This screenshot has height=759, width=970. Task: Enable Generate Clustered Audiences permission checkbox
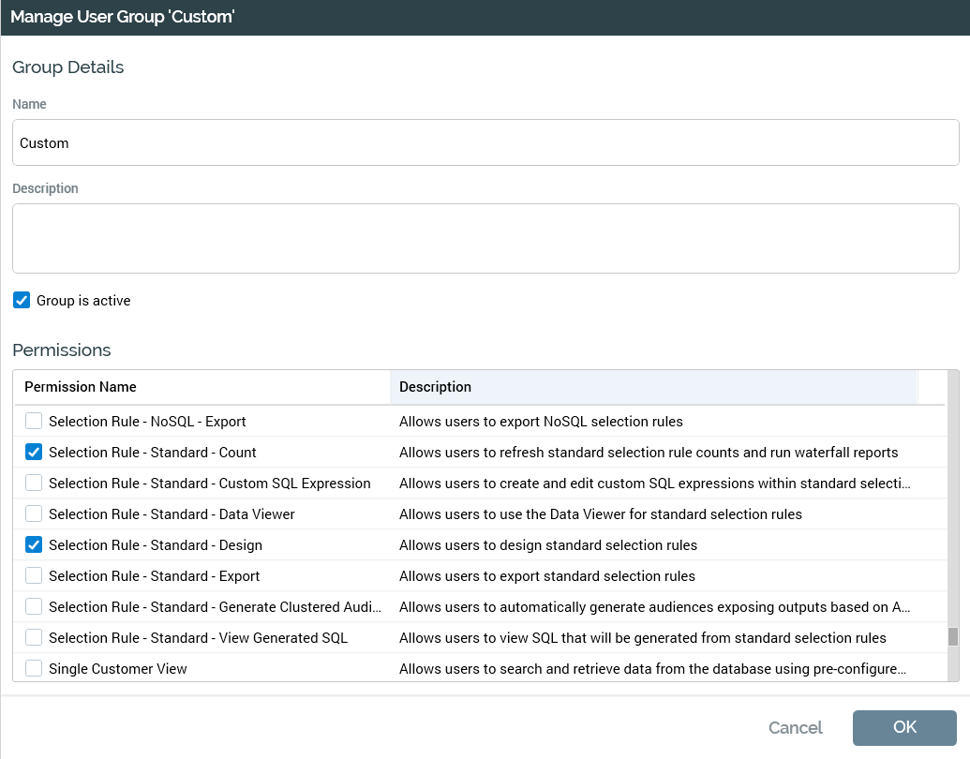point(34,606)
